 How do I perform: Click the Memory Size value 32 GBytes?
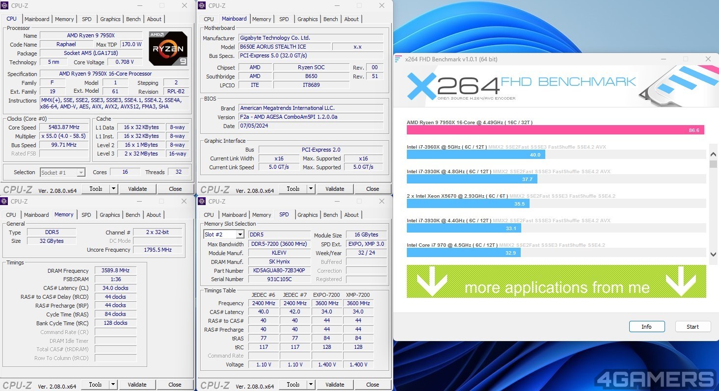tap(52, 241)
